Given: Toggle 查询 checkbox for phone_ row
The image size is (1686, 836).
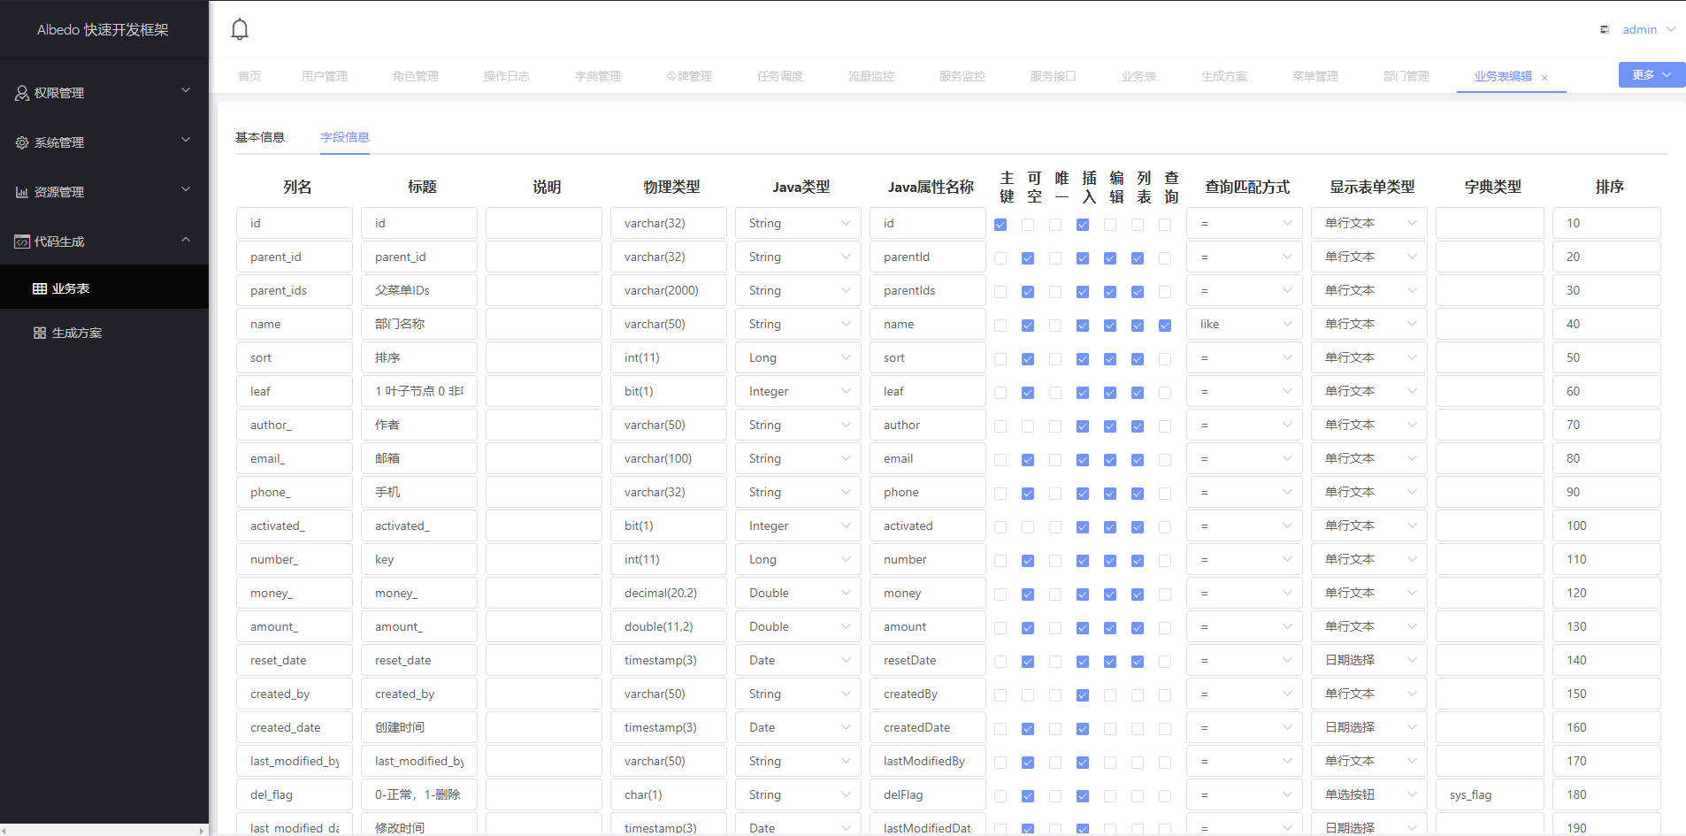Looking at the screenshot, I should pyautogui.click(x=1165, y=494).
